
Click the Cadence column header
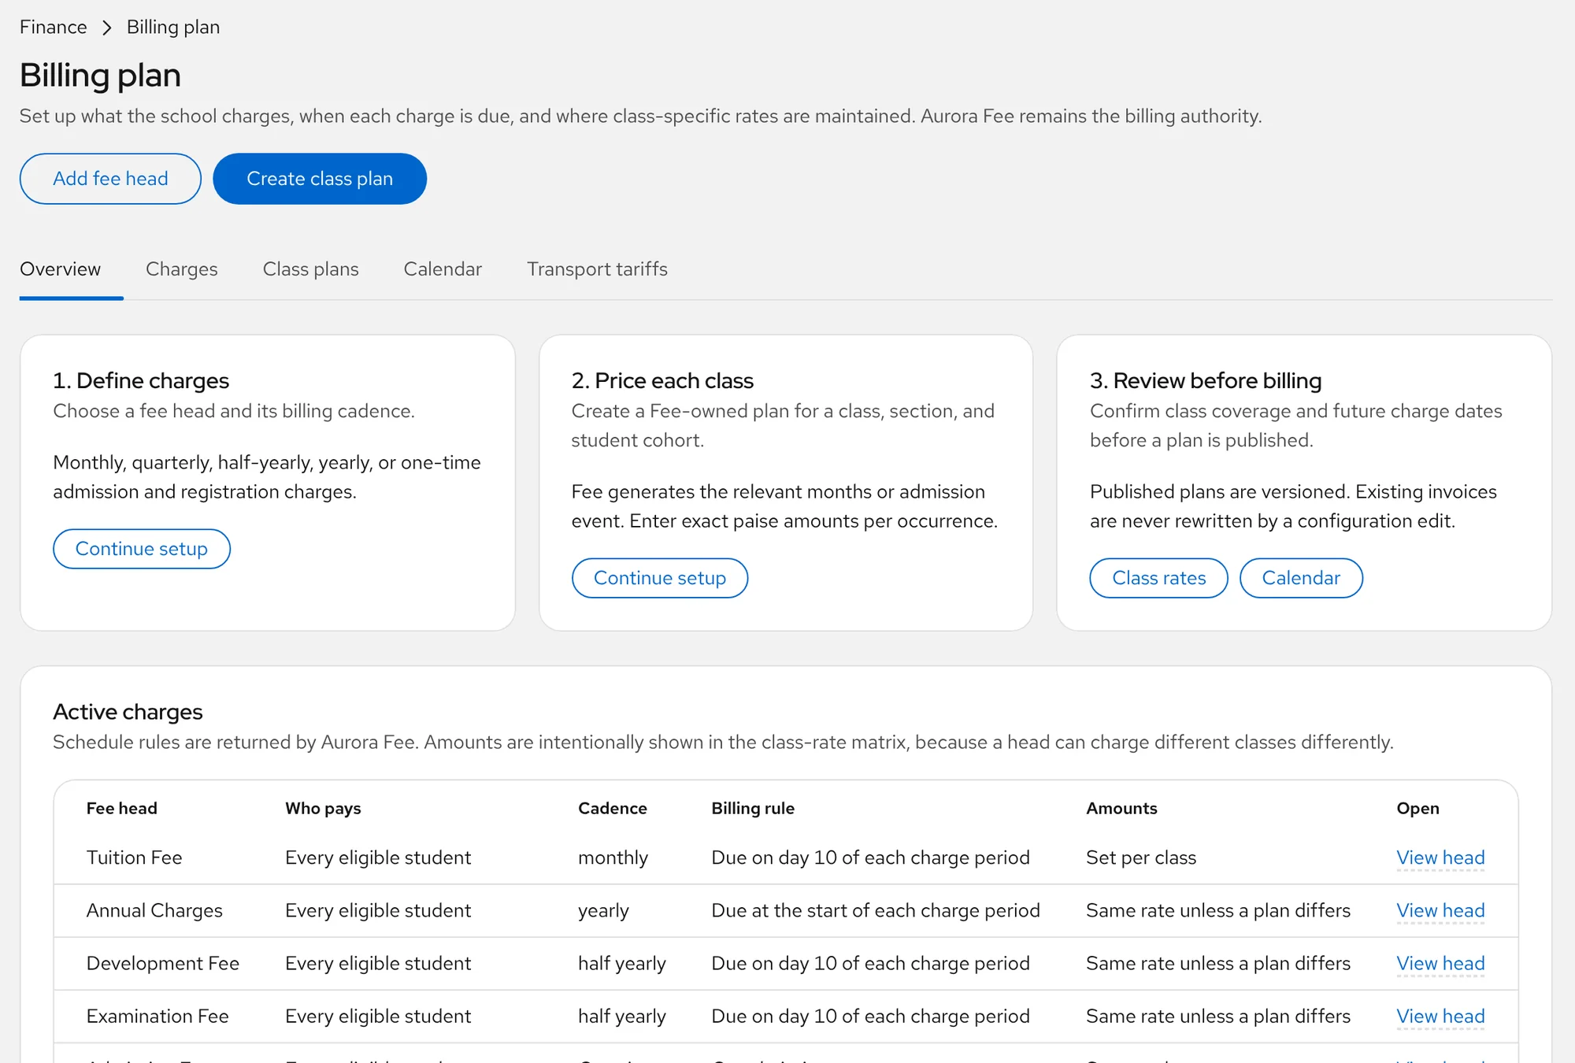coord(613,808)
